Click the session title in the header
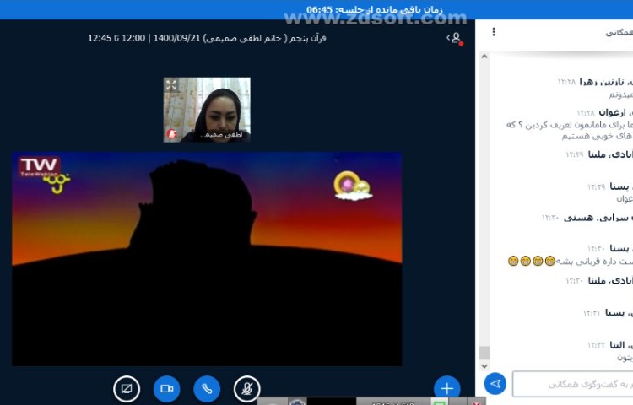This screenshot has width=633, height=405. [207, 38]
